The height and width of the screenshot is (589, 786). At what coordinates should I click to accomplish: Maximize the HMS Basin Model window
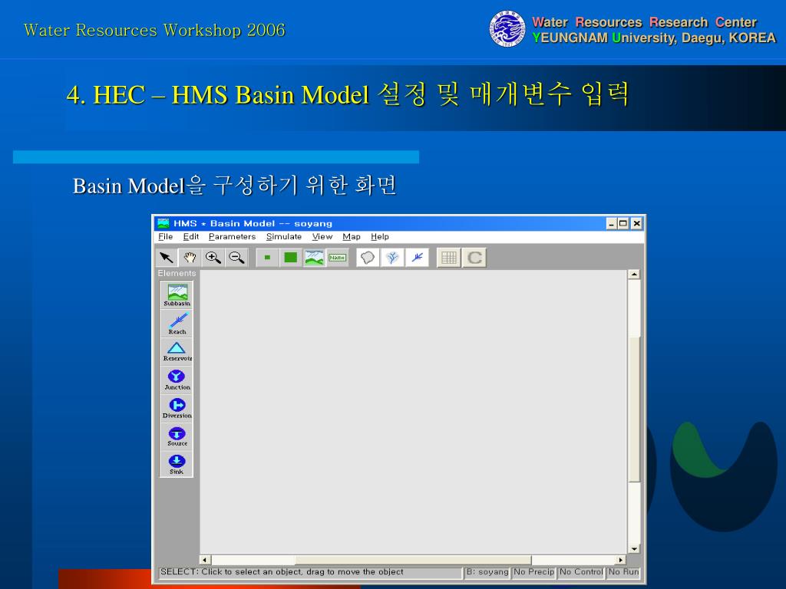pyautogui.click(x=623, y=223)
